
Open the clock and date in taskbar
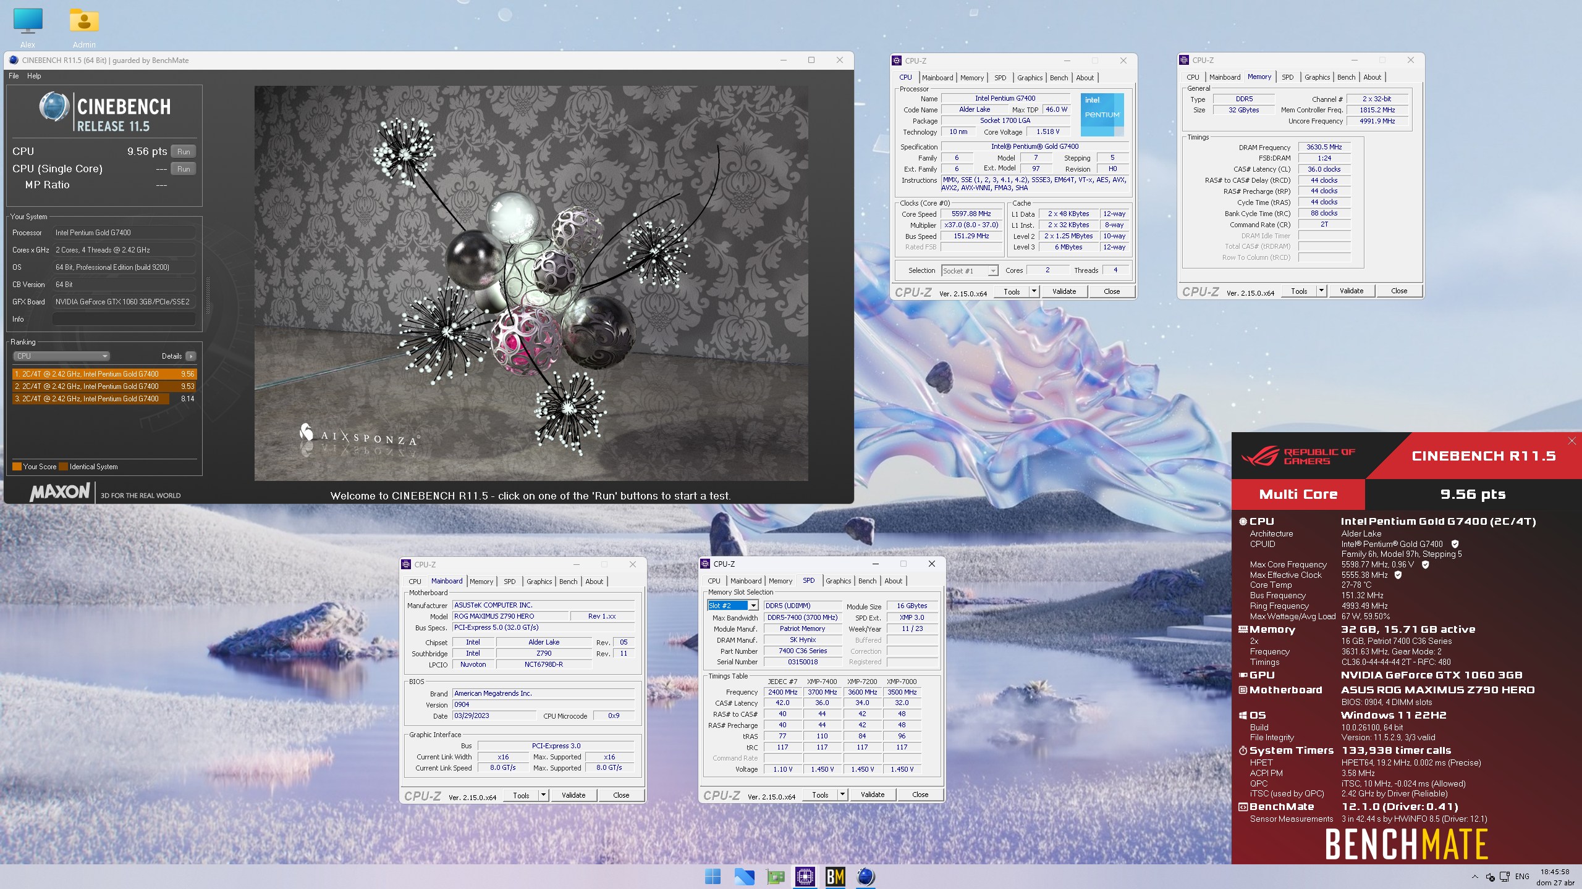tap(1555, 877)
